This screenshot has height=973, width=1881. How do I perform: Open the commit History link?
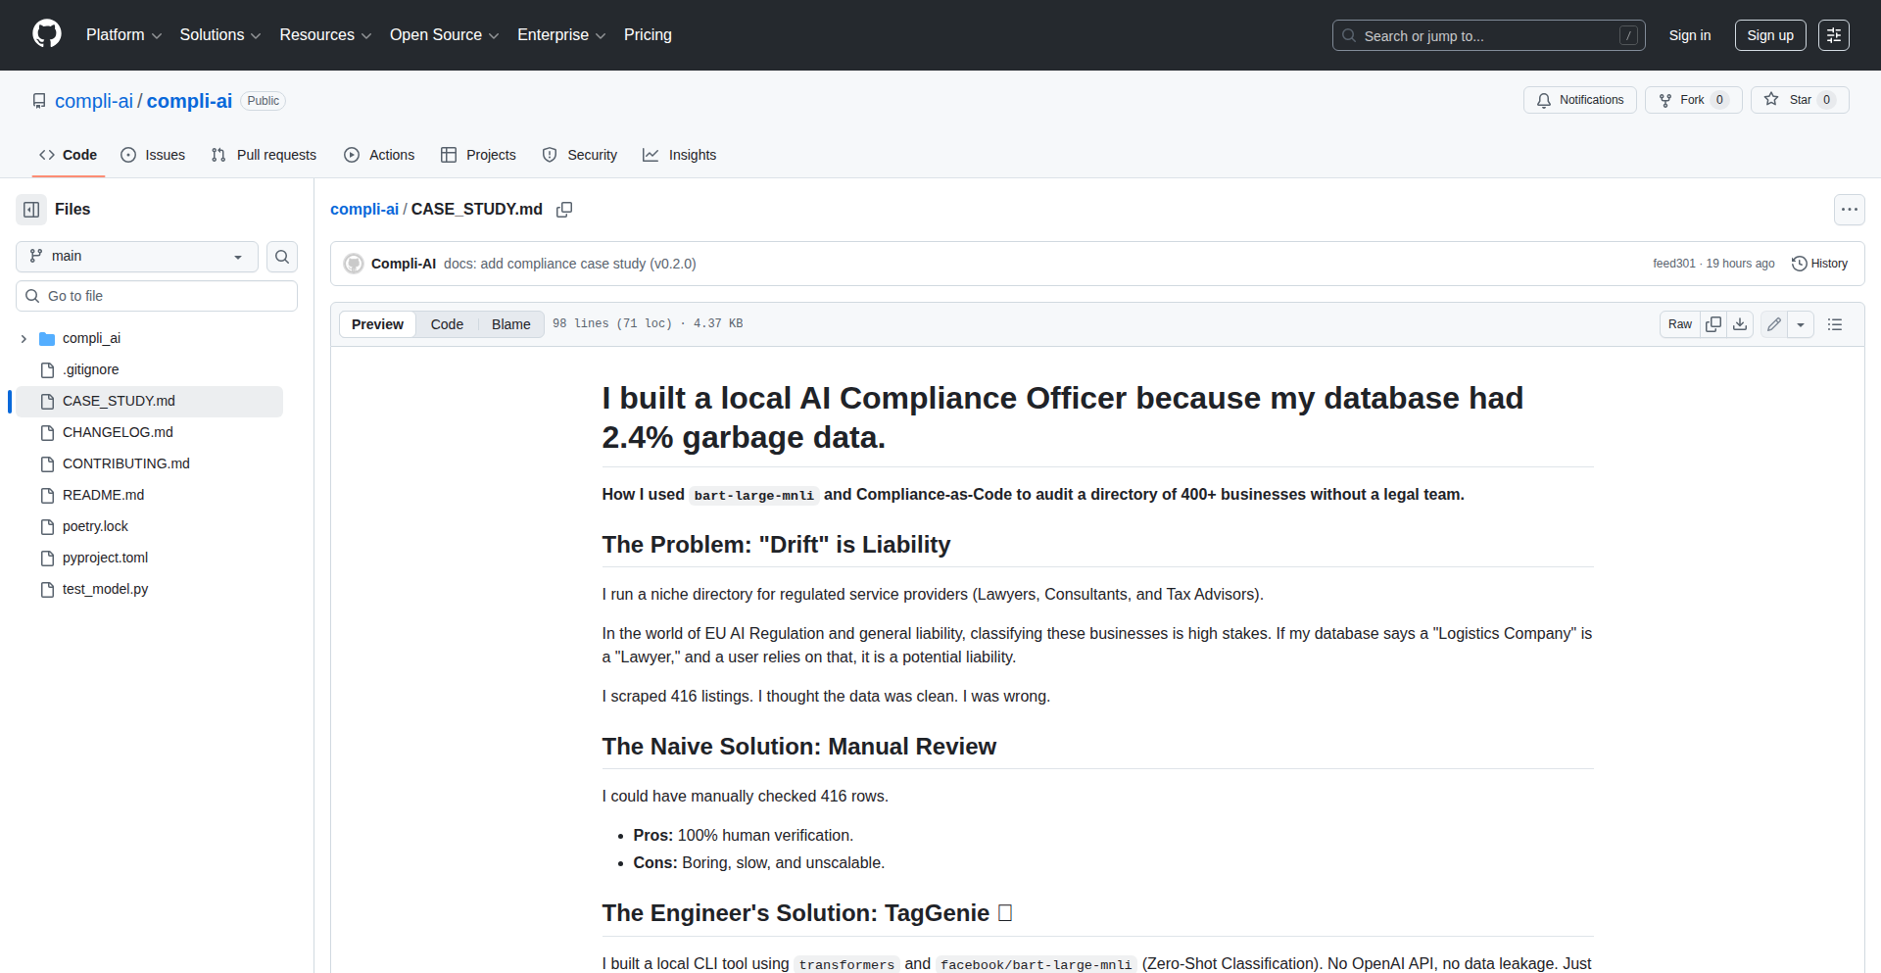coord(1819,264)
